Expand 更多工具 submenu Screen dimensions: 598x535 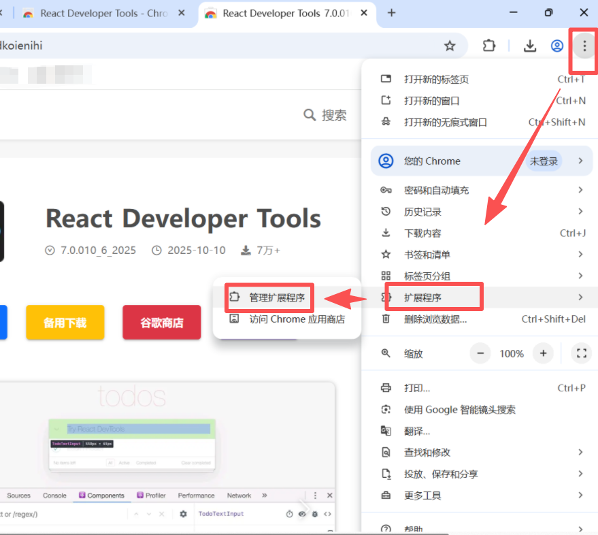tap(480, 496)
